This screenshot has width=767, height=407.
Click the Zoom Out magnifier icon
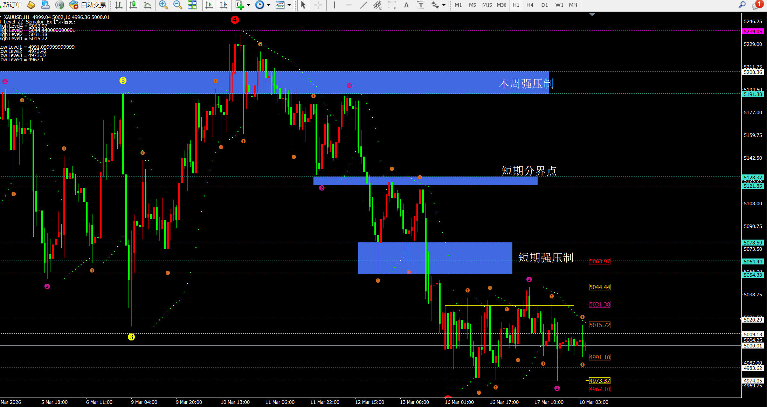(x=178, y=5)
